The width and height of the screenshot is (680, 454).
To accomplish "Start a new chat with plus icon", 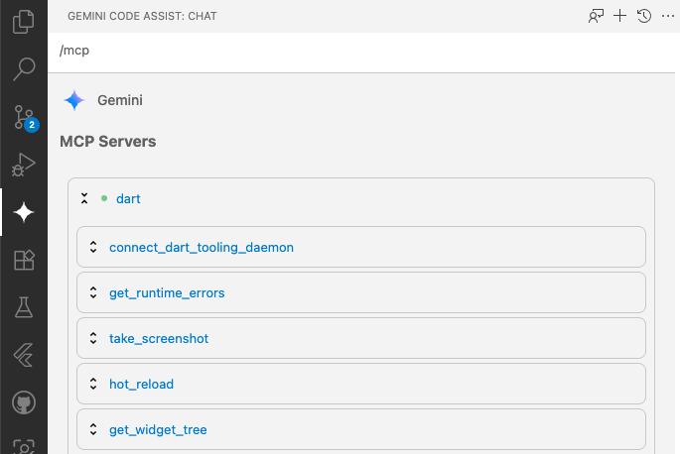I will tap(620, 16).
